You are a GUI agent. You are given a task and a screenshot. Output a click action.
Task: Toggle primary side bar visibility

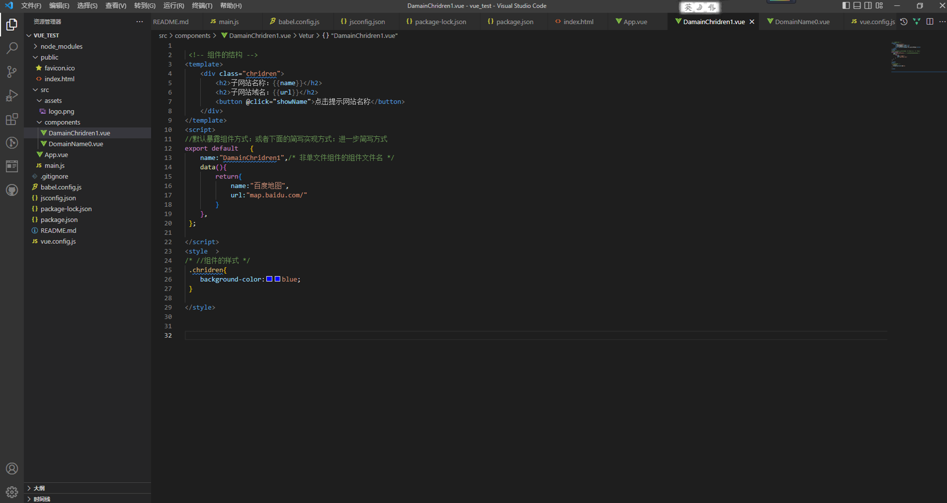click(846, 5)
